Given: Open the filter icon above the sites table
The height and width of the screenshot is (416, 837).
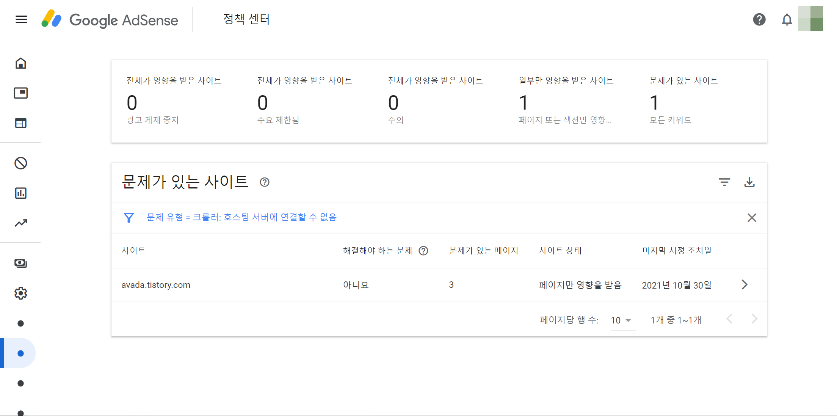Looking at the screenshot, I should pyautogui.click(x=724, y=182).
